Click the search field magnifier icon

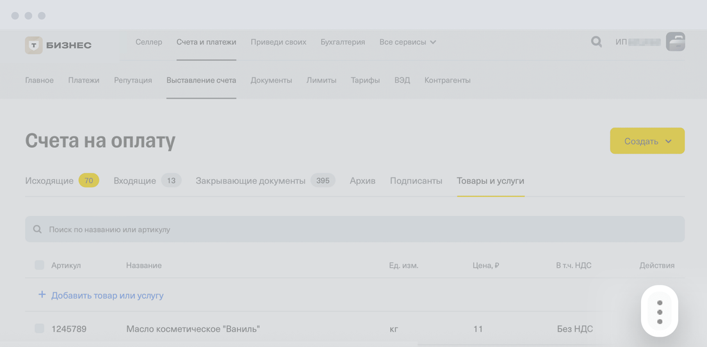click(37, 229)
